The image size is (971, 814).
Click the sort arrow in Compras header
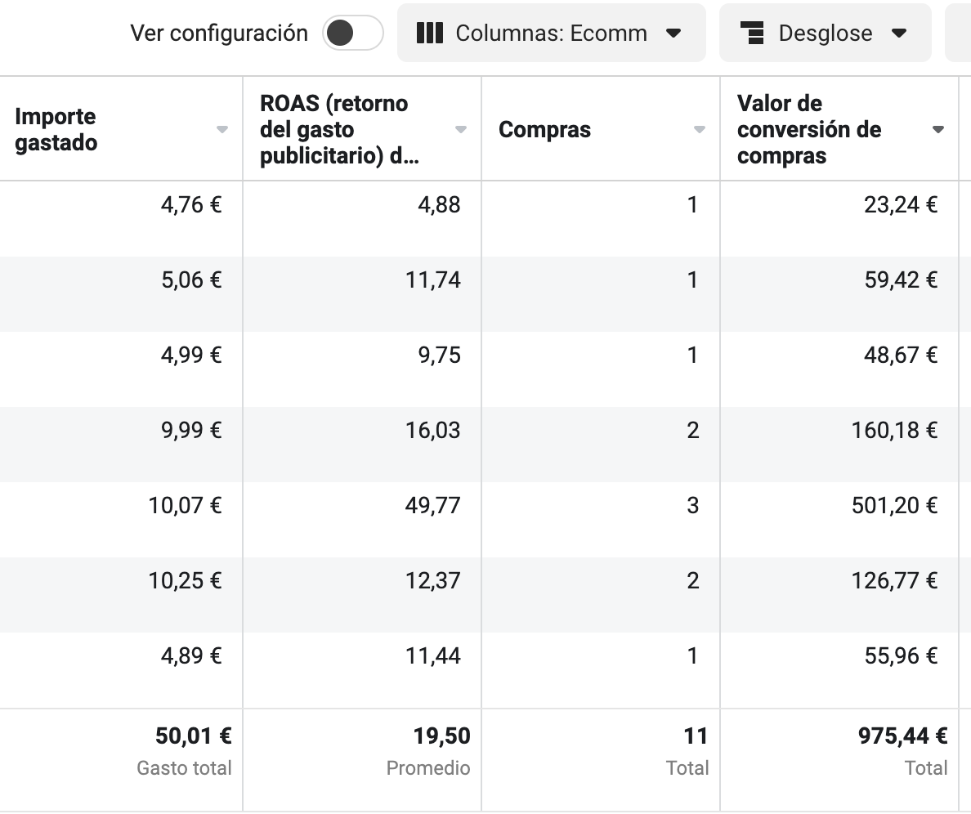pos(699,129)
